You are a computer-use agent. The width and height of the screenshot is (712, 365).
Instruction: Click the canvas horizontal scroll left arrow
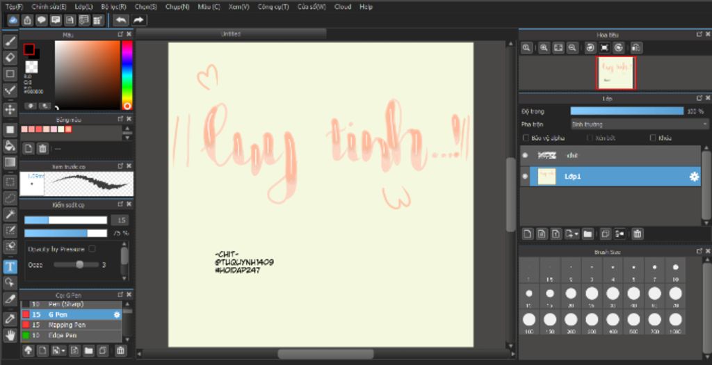[x=139, y=354]
